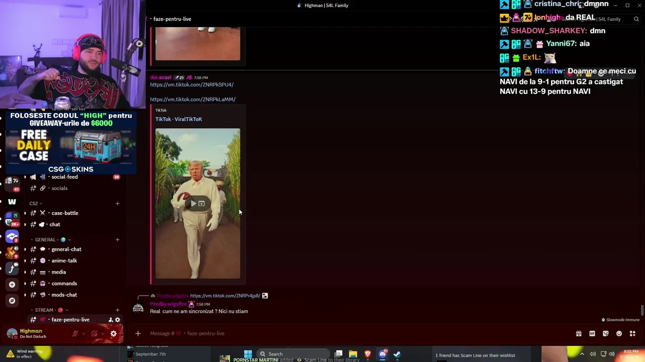The height and width of the screenshot is (362, 645).
Task: Open the cat server icon with badge 9
Action: 12,252
